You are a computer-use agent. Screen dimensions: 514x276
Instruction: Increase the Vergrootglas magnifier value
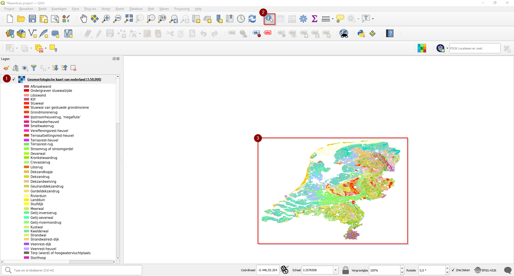coord(402,268)
